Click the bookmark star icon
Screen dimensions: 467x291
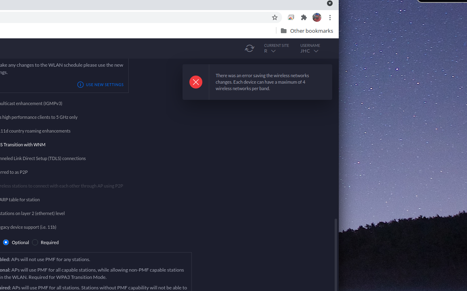click(x=275, y=17)
